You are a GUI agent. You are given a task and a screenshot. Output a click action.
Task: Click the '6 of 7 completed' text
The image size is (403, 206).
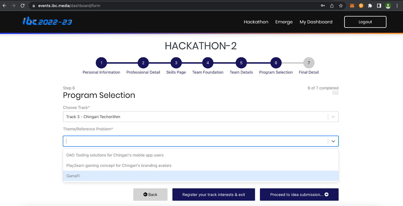[323, 88]
